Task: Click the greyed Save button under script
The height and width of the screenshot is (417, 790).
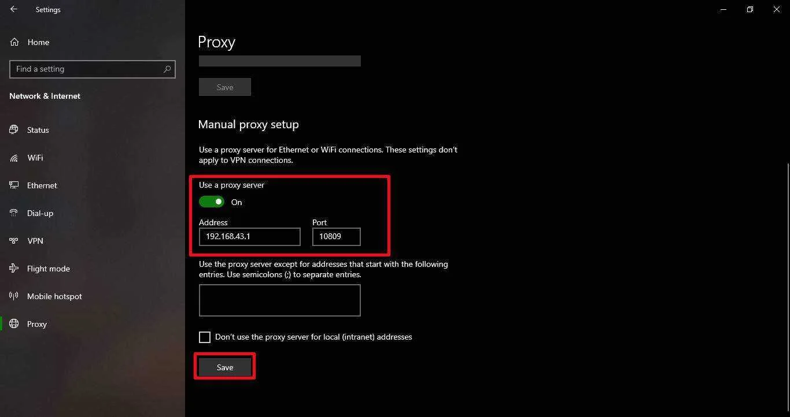Action: (225, 87)
